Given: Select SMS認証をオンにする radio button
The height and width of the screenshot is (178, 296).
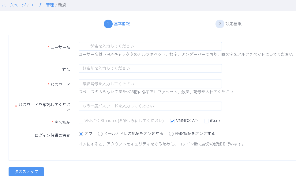Looking at the screenshot, I should (171, 134).
